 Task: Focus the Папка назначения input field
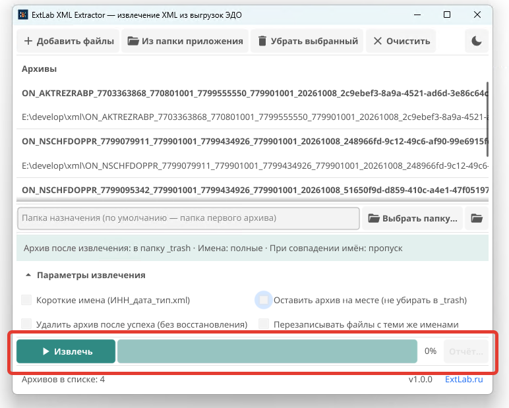189,218
